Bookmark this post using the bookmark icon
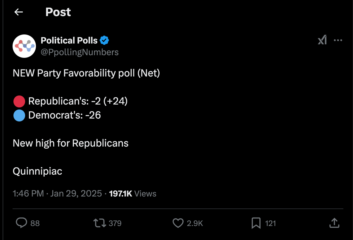353x240 pixels. [256, 223]
